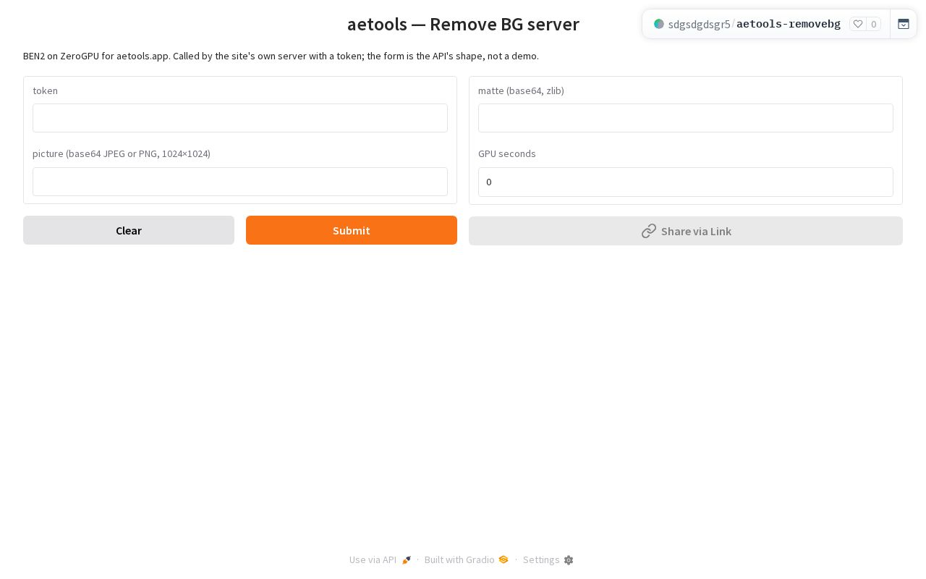Click the settings gear icon in the footer
The height and width of the screenshot is (579, 926).
569,560
